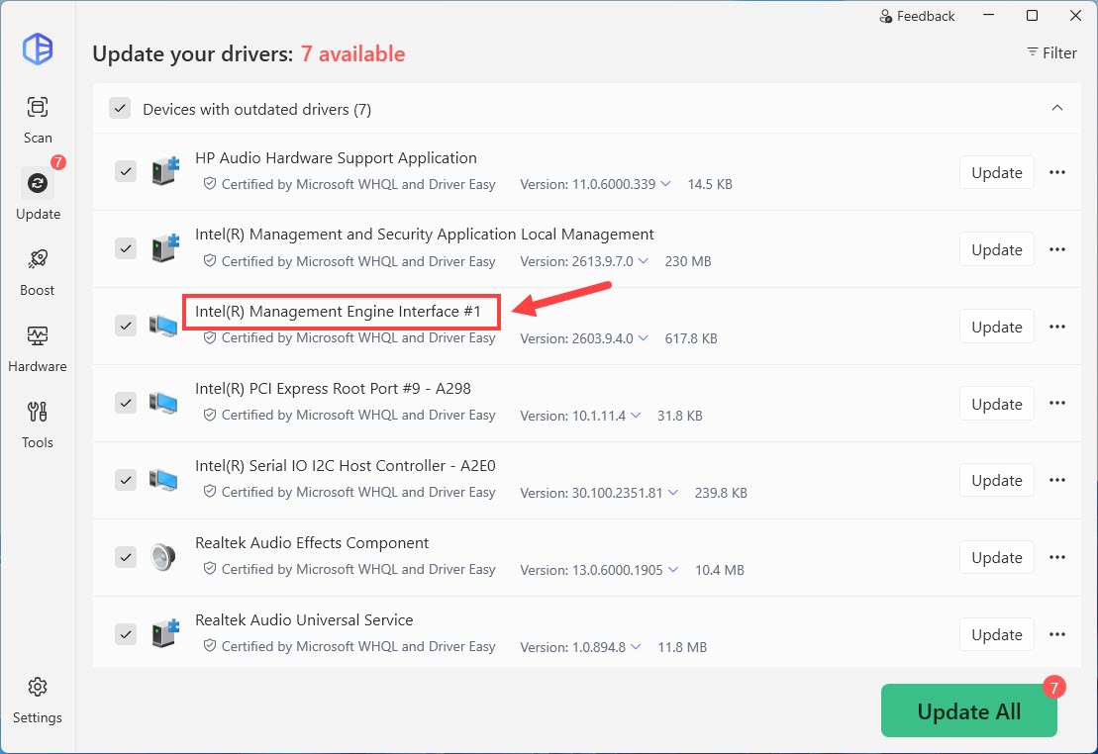
Task: Expand version dropdown 13.0.6000.1905
Action: 672,569
